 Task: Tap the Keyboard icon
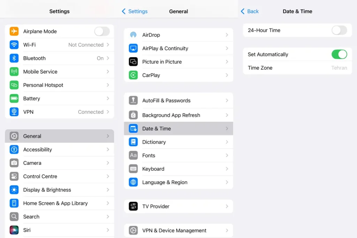[x=133, y=169]
